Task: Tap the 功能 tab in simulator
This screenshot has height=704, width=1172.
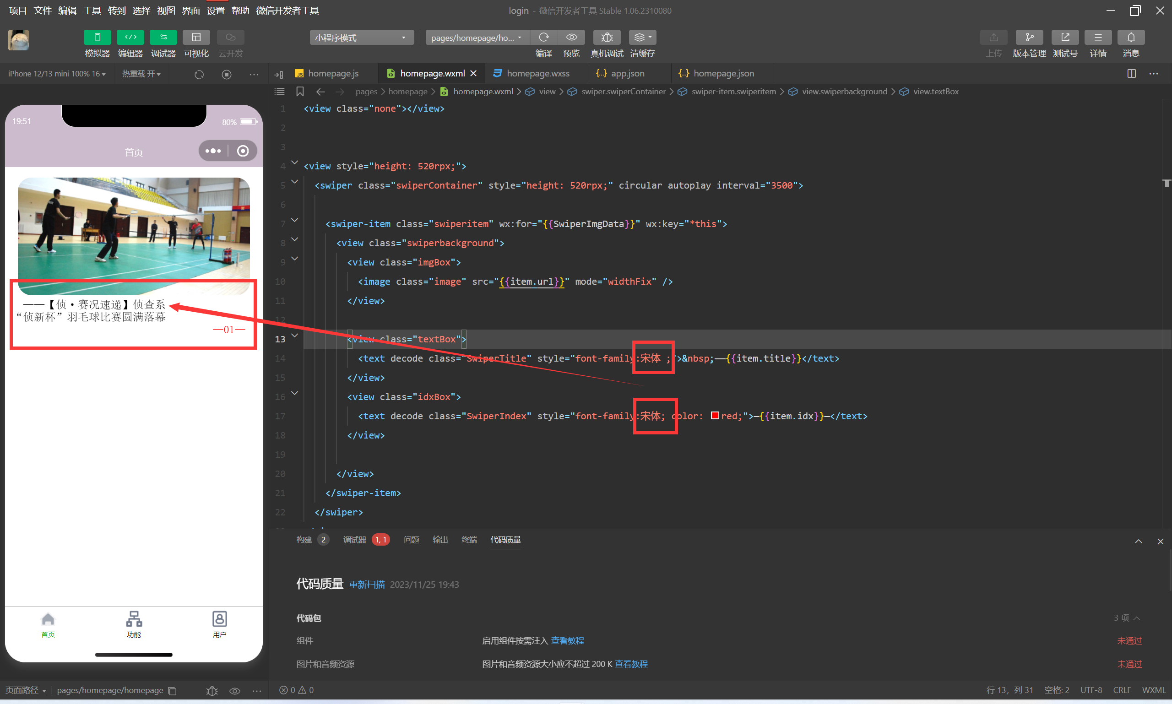Action: [x=134, y=624]
